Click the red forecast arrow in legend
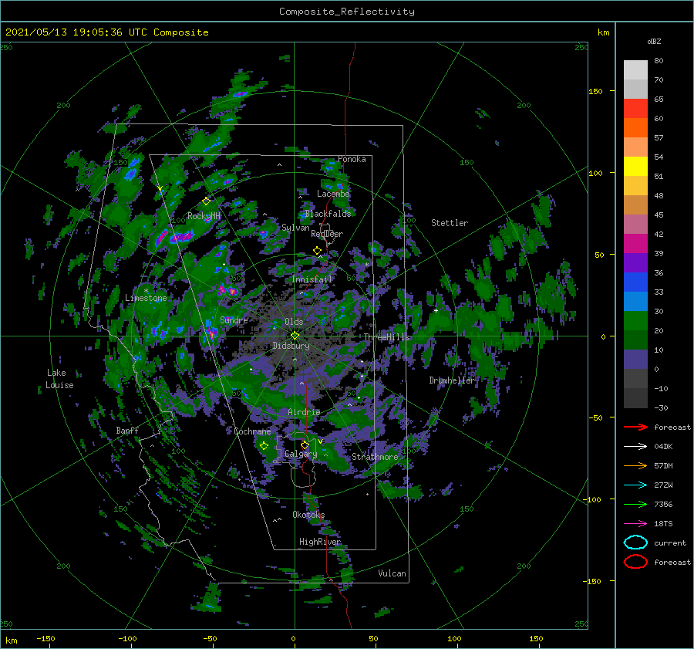This screenshot has width=694, height=649. click(635, 427)
